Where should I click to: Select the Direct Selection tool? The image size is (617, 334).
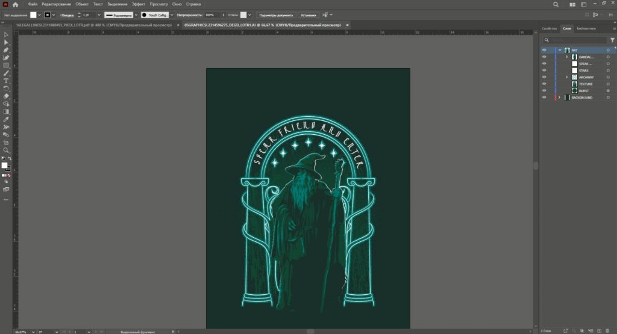6,42
